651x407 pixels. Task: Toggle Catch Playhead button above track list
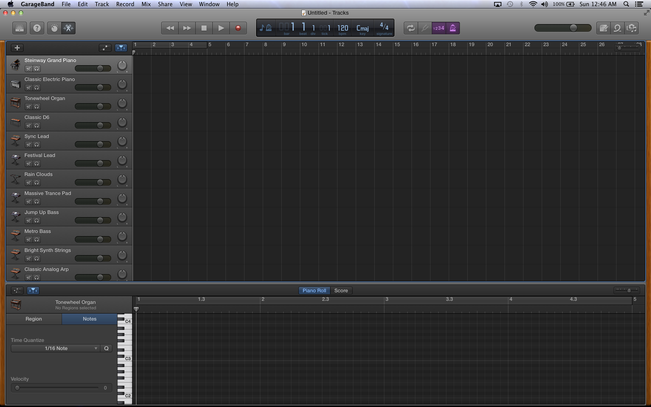pyautogui.click(x=121, y=48)
